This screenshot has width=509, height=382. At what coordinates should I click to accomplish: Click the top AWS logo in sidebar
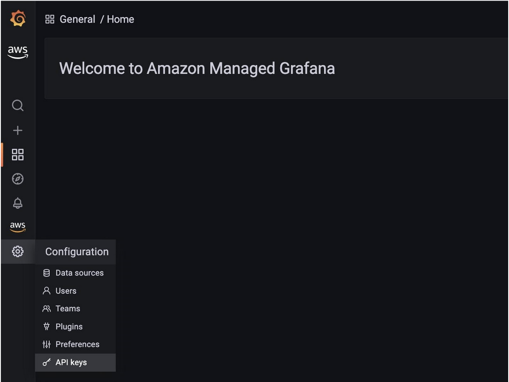18,53
